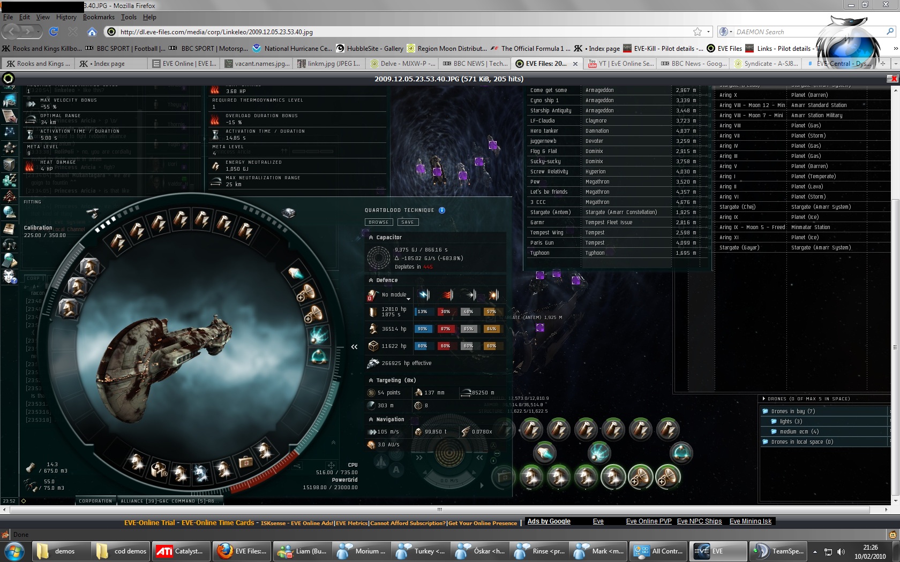
Task: Open the Windows Start menu
Action: point(14,551)
